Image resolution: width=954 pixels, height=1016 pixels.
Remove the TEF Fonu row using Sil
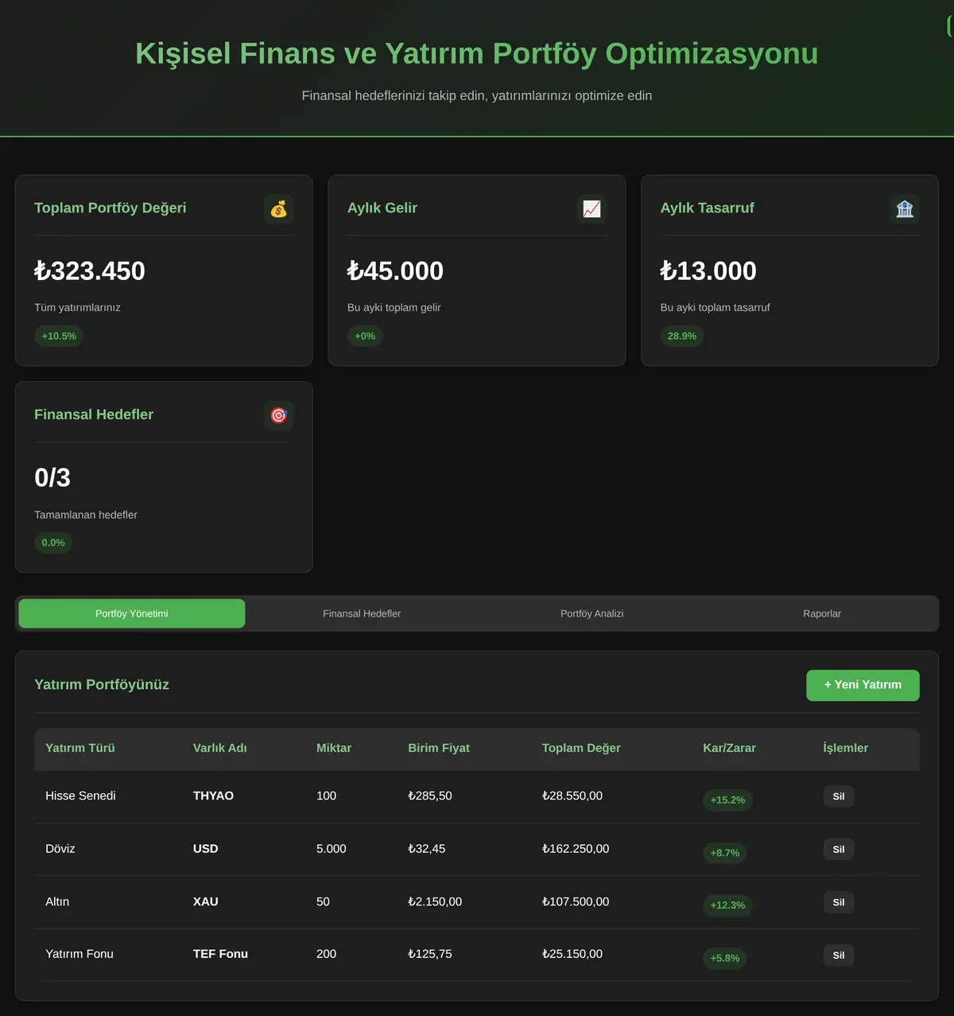(x=839, y=956)
